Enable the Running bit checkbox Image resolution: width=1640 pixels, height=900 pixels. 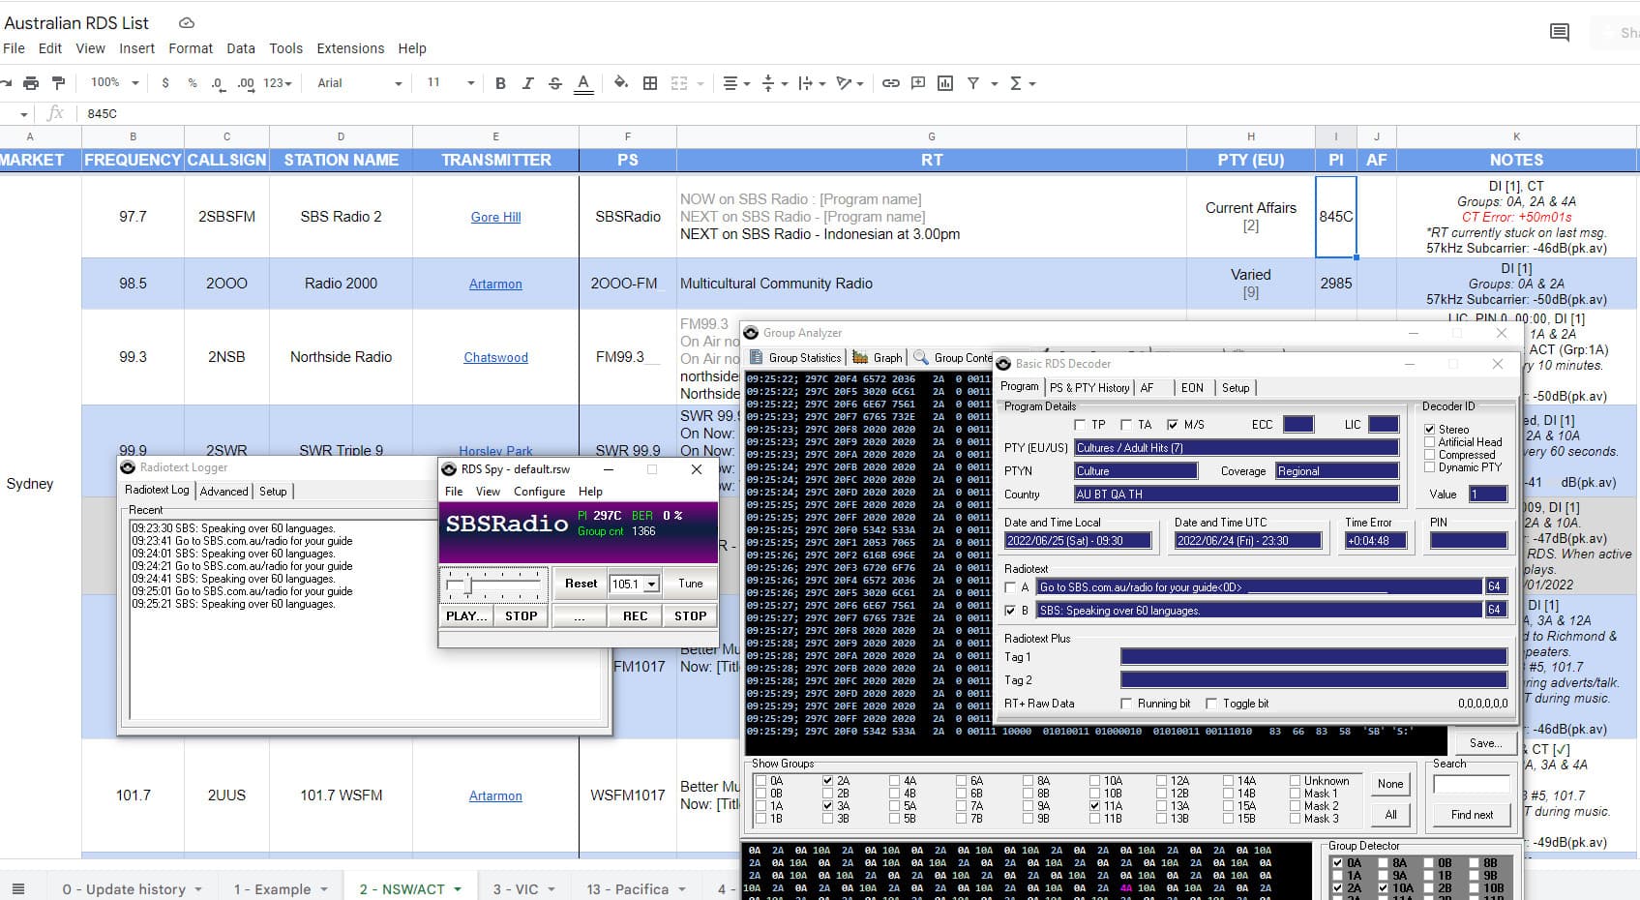click(1126, 704)
